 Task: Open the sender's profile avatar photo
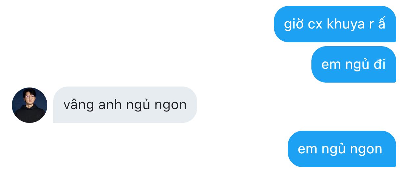pyautogui.click(x=30, y=105)
